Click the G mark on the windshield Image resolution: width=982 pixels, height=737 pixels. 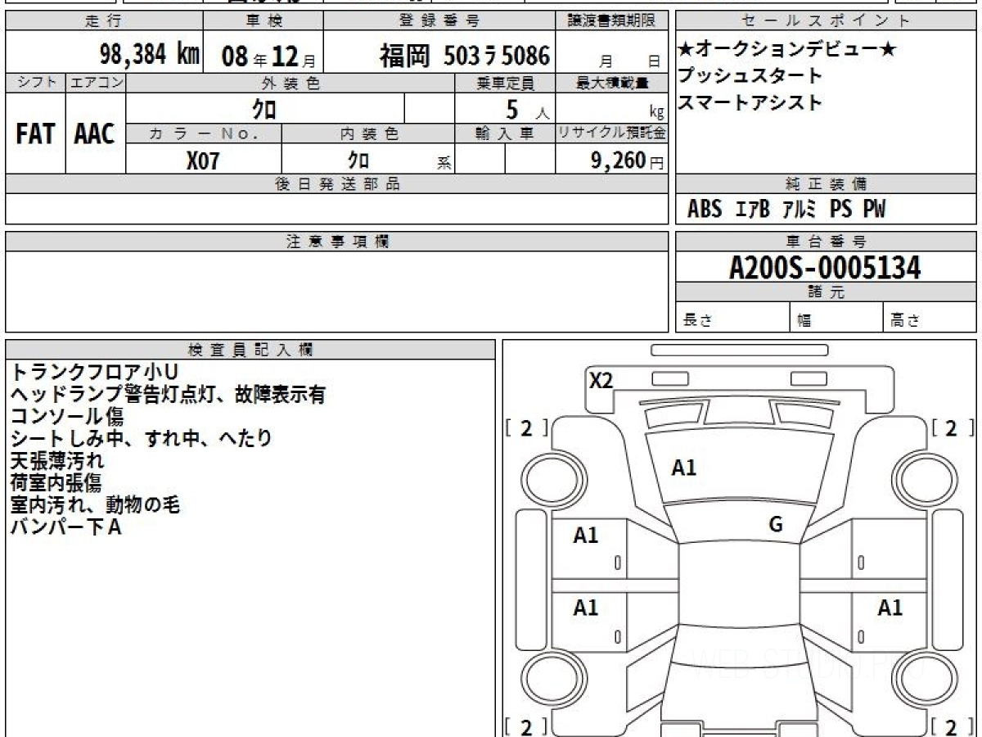tap(776, 525)
